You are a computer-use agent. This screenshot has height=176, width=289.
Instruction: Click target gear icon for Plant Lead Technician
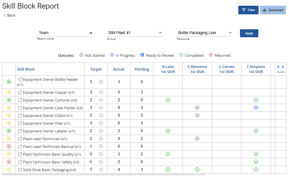click(x=101, y=139)
